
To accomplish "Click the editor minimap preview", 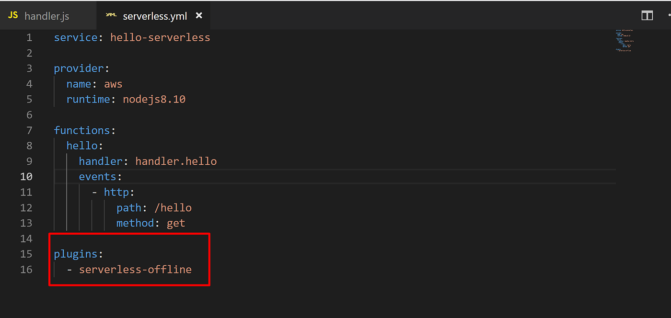I will point(625,41).
